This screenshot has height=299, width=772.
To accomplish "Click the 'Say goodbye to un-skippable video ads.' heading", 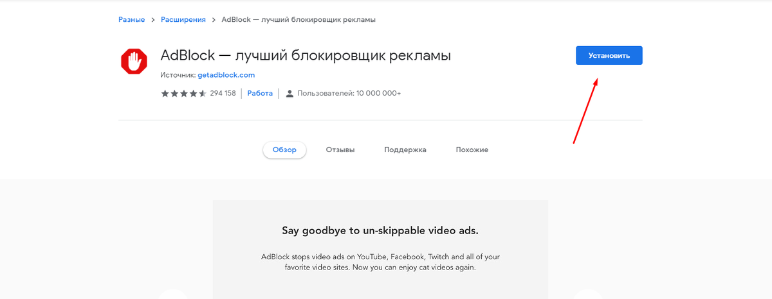I will point(380,230).
